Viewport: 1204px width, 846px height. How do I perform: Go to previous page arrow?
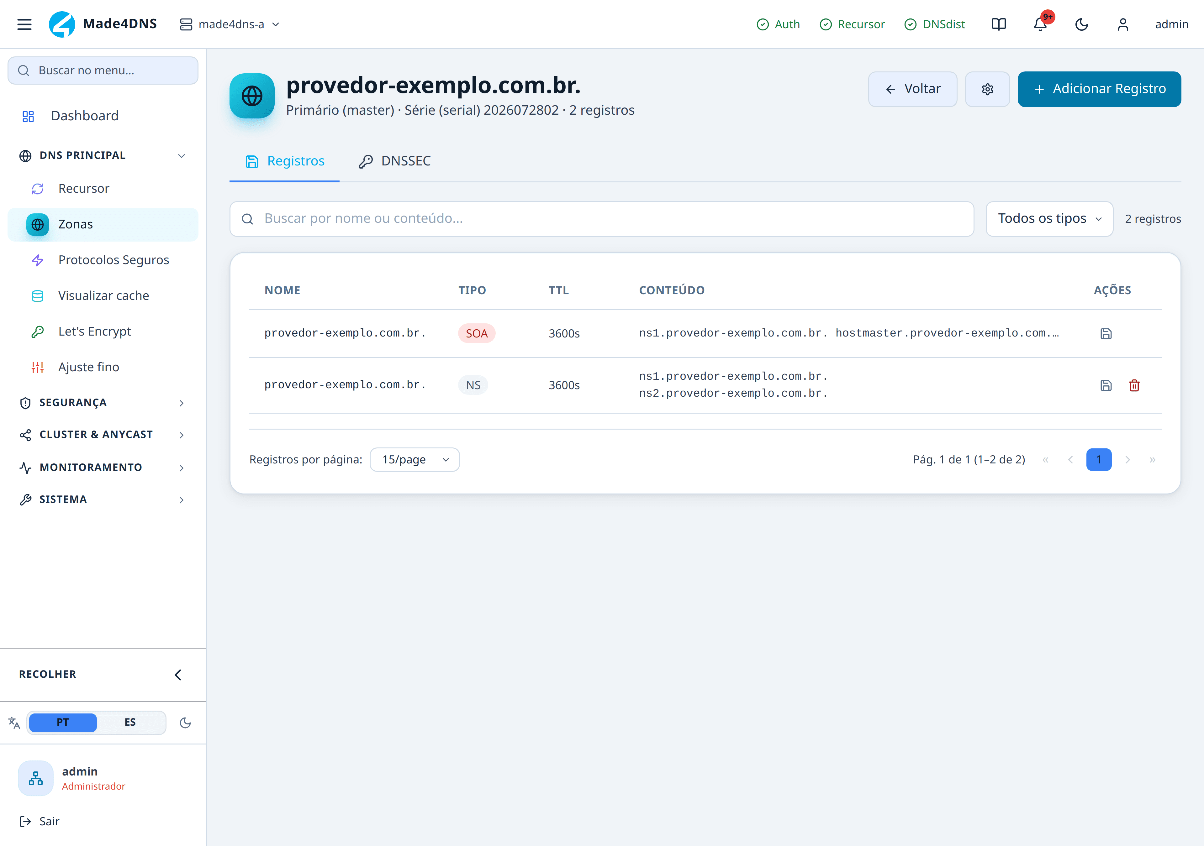(1070, 460)
